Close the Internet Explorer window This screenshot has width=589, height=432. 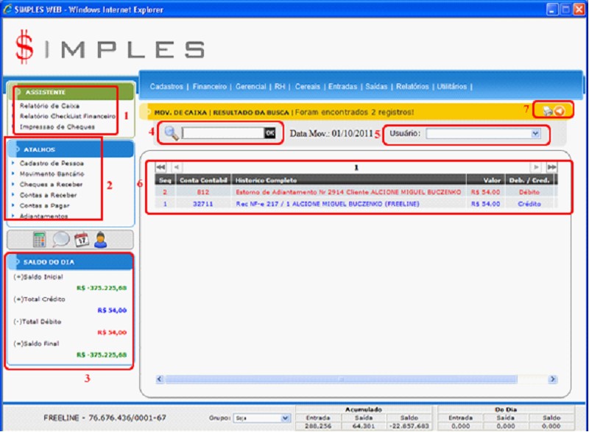[x=579, y=10]
